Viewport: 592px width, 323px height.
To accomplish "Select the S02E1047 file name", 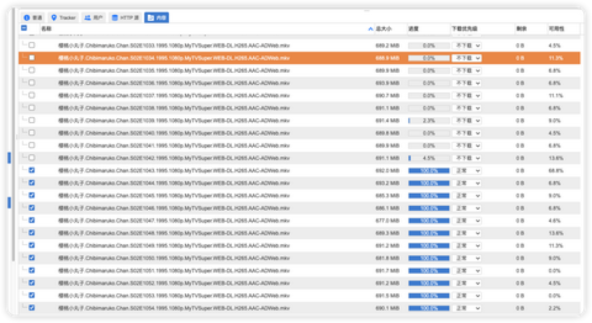I will point(174,221).
